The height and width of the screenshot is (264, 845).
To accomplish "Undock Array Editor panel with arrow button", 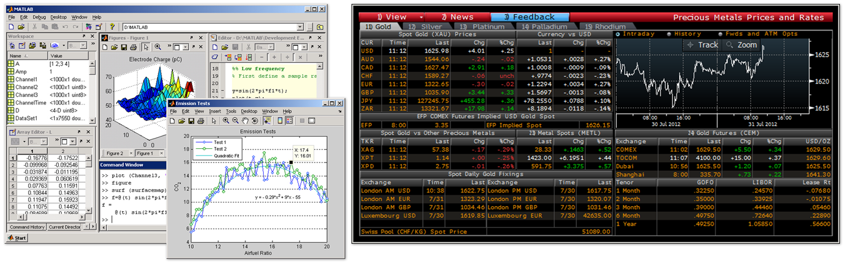I will click(x=79, y=131).
